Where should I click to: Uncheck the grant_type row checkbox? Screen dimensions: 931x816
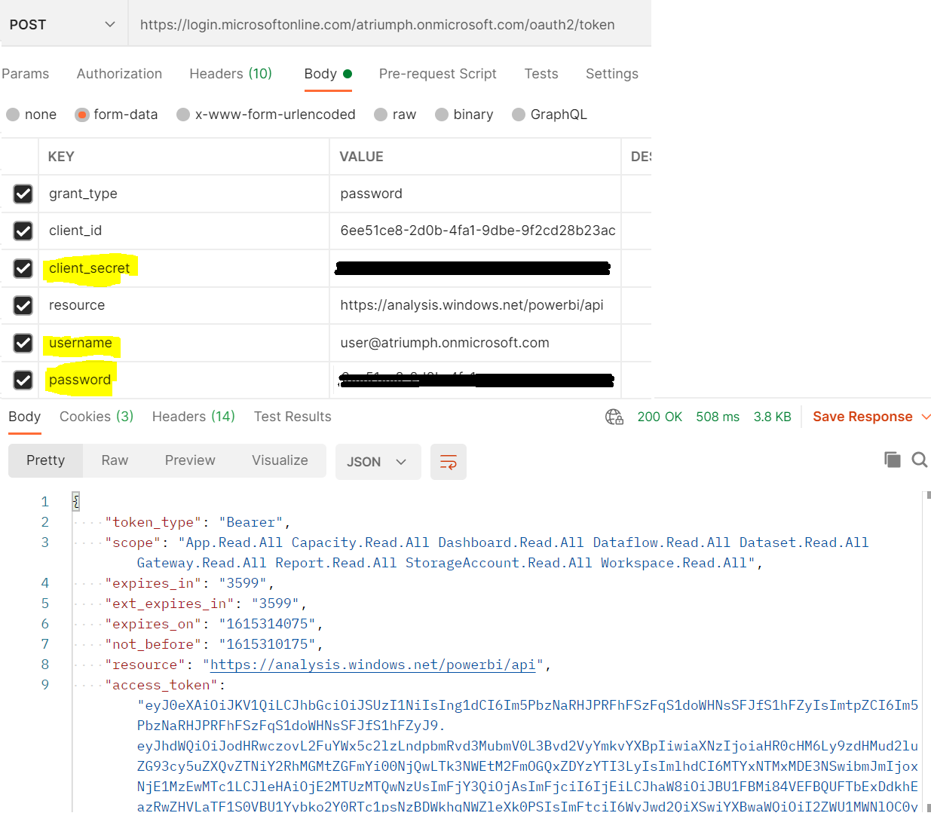(23, 194)
